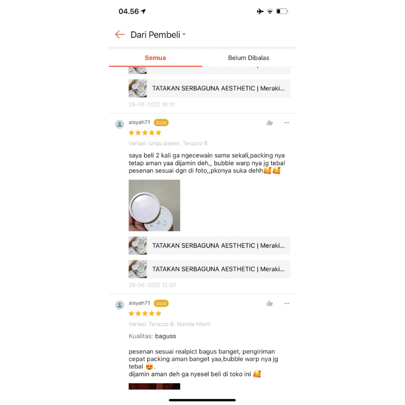Viewport: 405px width, 405px height.
Task: Open TATAKAN SERBAGUNA product link above 16:10 date
Action: point(210,88)
